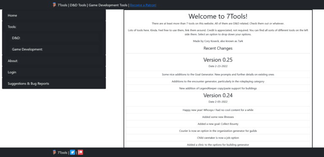
Task: Open the Patreon icon in footer
Action: 81,152
